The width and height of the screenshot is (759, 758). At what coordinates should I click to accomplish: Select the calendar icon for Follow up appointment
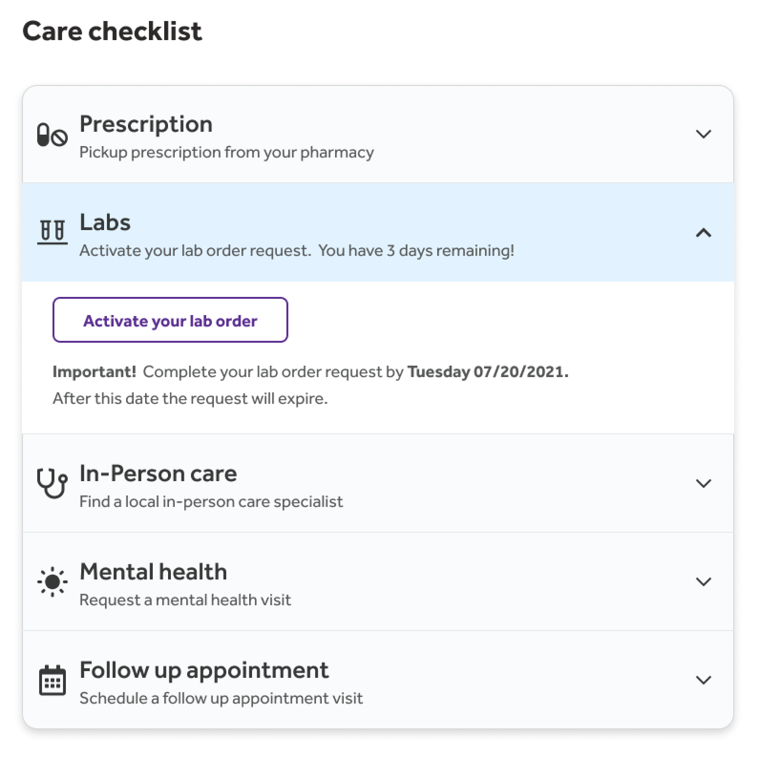tap(53, 682)
